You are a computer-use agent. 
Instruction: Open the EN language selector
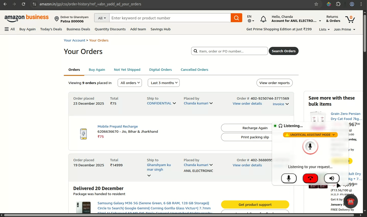point(251,19)
